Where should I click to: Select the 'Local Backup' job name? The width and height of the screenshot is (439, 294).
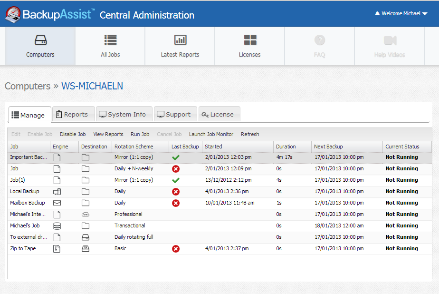25,191
